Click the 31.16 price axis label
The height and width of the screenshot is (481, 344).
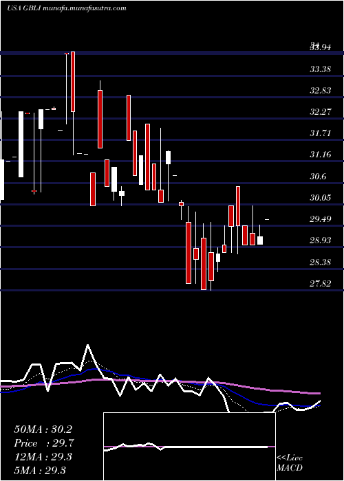pos(321,155)
